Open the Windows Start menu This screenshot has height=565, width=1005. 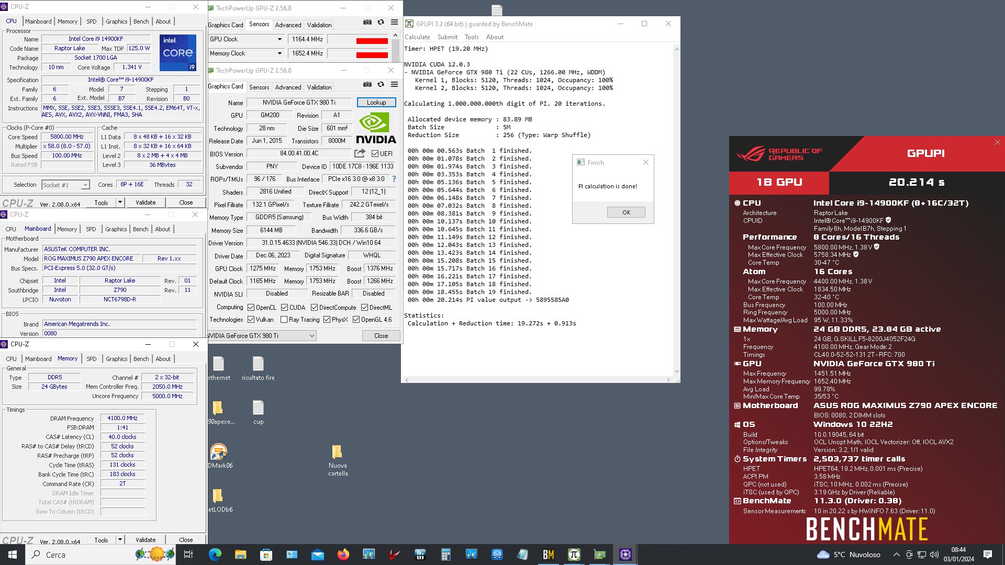coord(13,555)
